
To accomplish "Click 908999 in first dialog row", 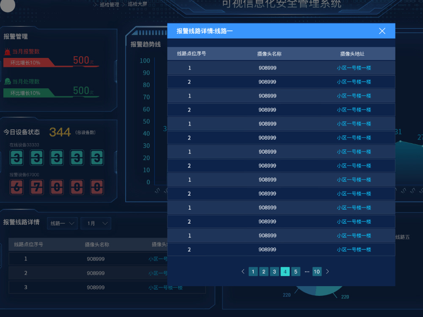I will pos(268,68).
